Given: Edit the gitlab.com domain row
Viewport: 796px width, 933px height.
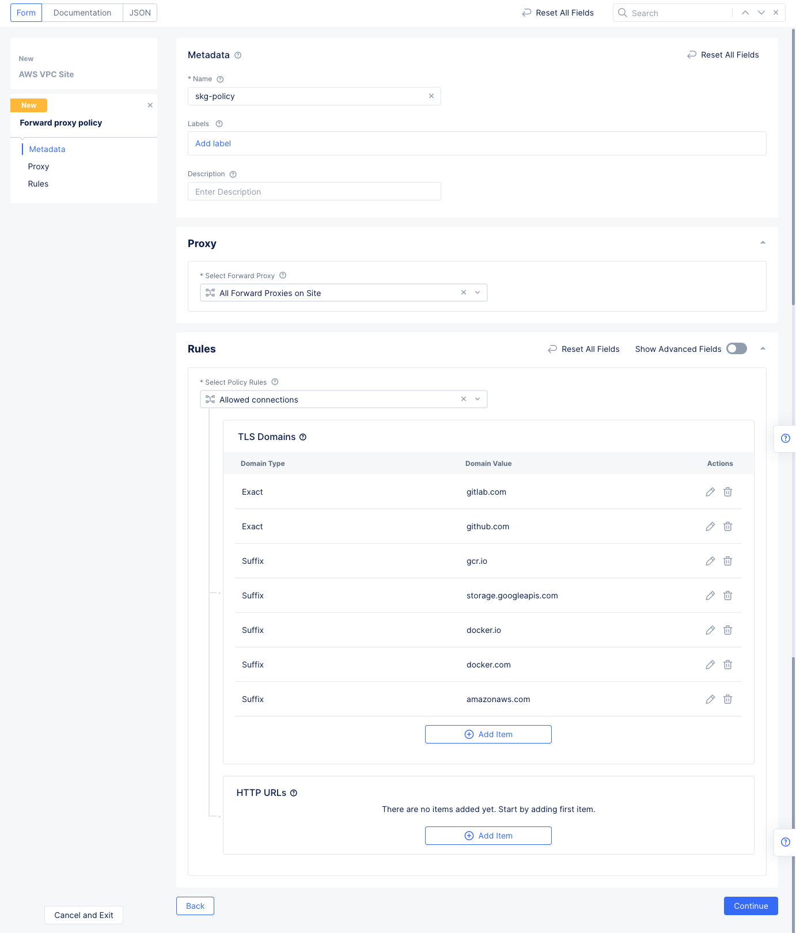Looking at the screenshot, I should tap(710, 492).
